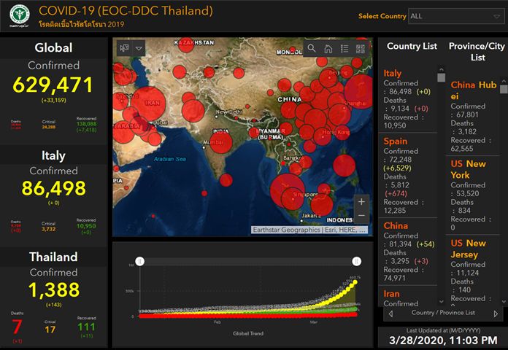This screenshot has width=508, height=350.
Task: Click China Hubei in Province/City List
Action: 474,90
